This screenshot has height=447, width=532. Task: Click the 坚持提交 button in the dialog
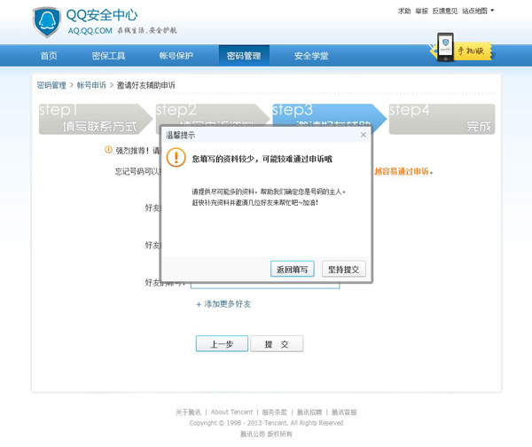(343, 270)
